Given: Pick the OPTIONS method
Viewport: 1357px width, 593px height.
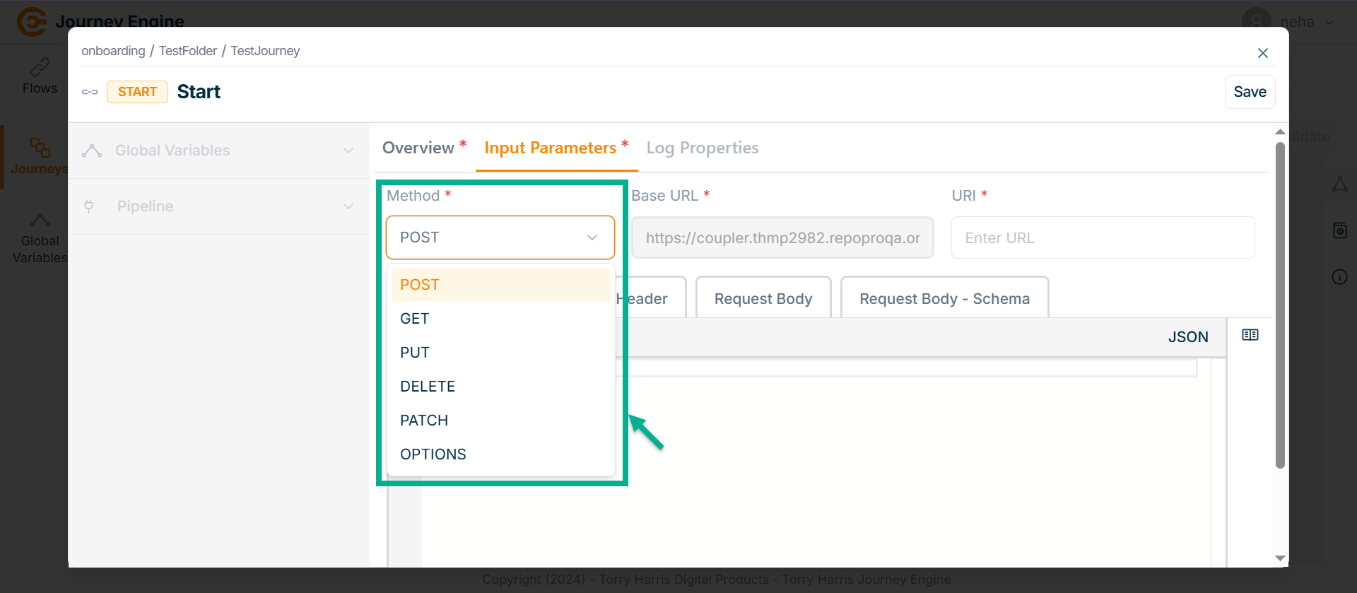Looking at the screenshot, I should click(x=433, y=454).
